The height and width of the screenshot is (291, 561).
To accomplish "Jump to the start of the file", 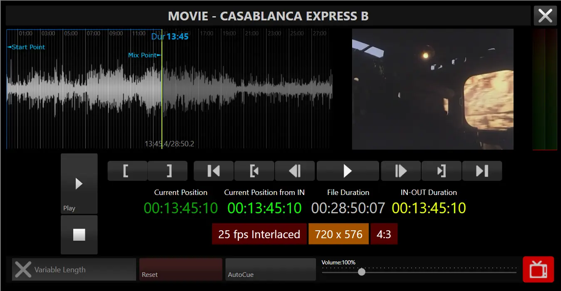I will (213, 171).
